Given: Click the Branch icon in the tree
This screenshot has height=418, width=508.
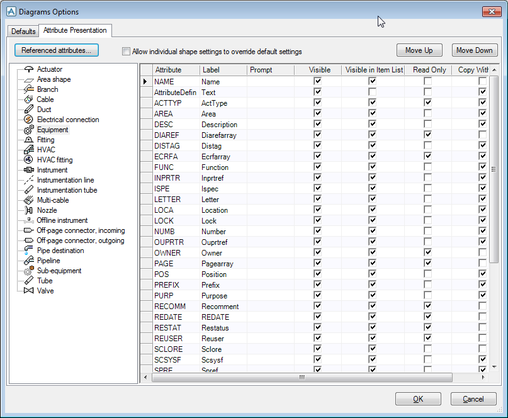Looking at the screenshot, I should tap(29, 89).
